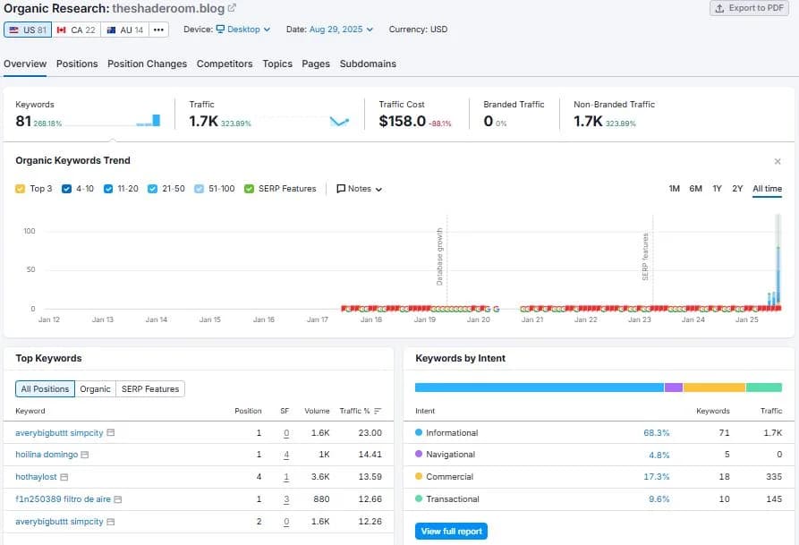Open SERP icon for hothaylost
Image resolution: width=799 pixels, height=545 pixels.
64,477
